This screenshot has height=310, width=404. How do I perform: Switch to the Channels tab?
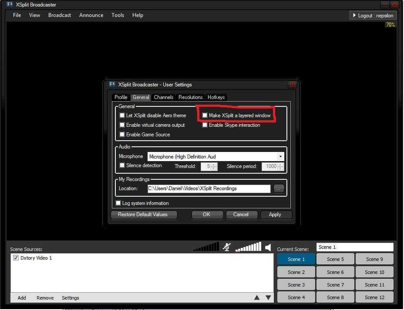point(164,97)
